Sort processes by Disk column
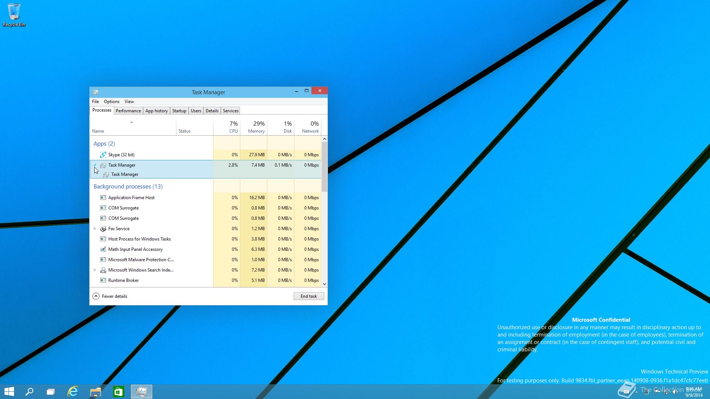Viewport: 710px width, 399px height. pyautogui.click(x=281, y=128)
